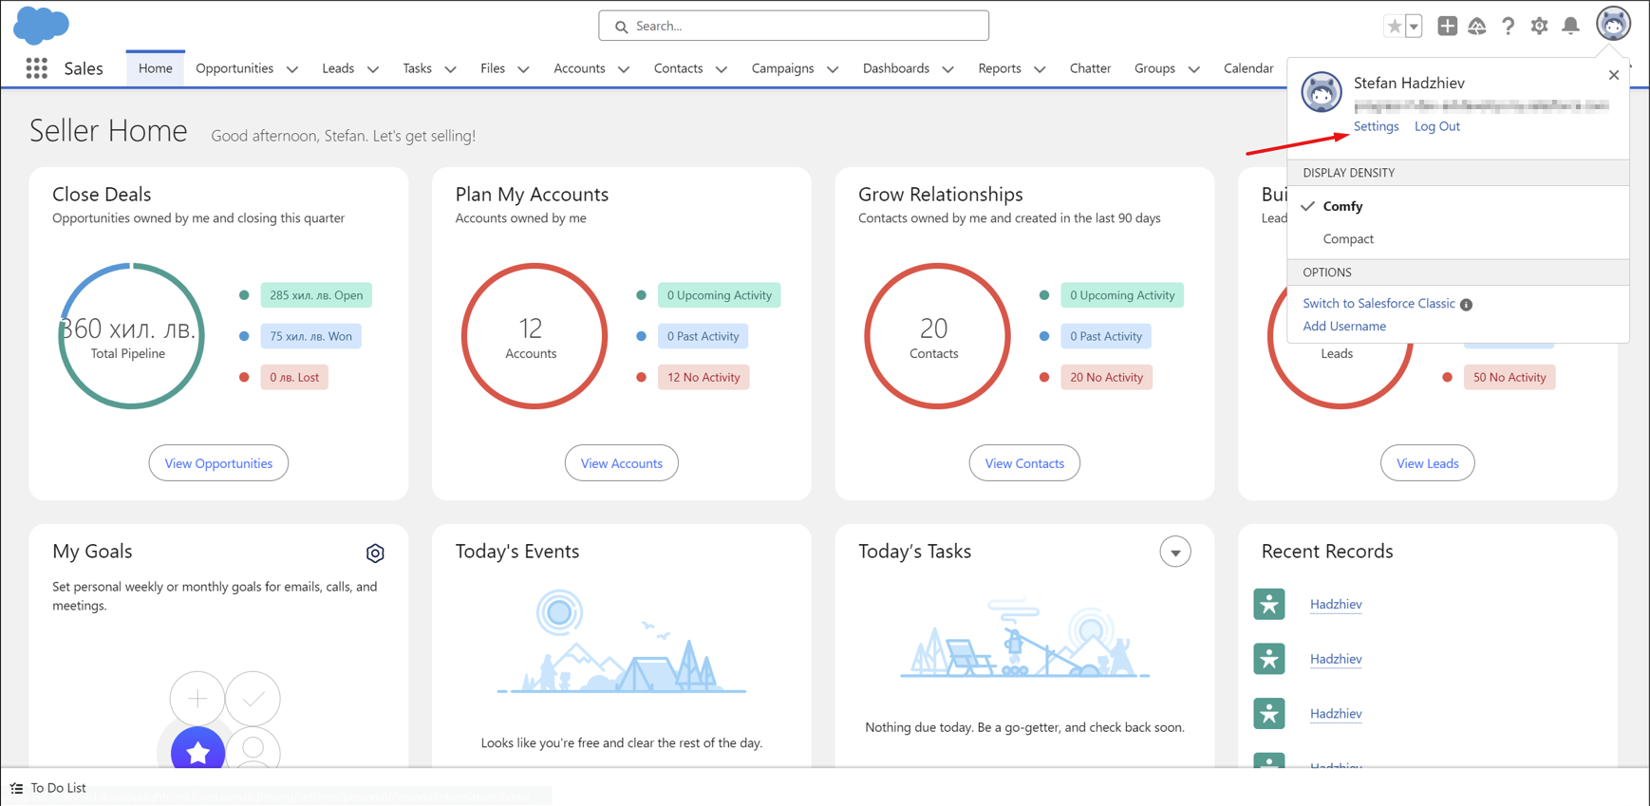Click the 12 No Activity accounts badge
Image resolution: width=1650 pixels, height=806 pixels.
703,378
